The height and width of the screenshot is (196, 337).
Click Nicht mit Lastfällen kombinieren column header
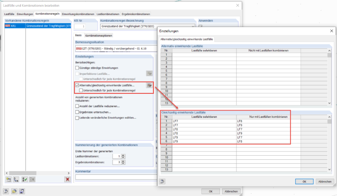(268, 50)
